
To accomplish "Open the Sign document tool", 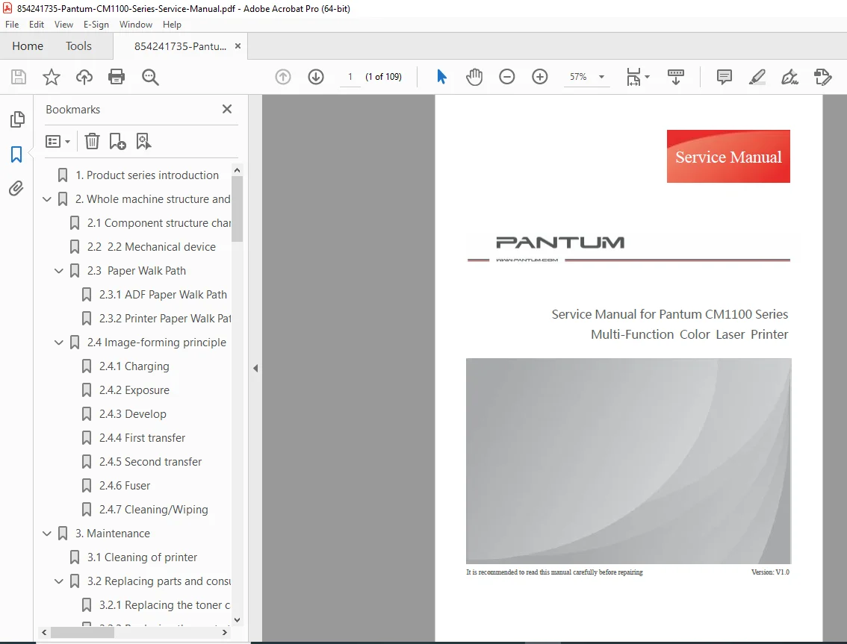I will [789, 77].
